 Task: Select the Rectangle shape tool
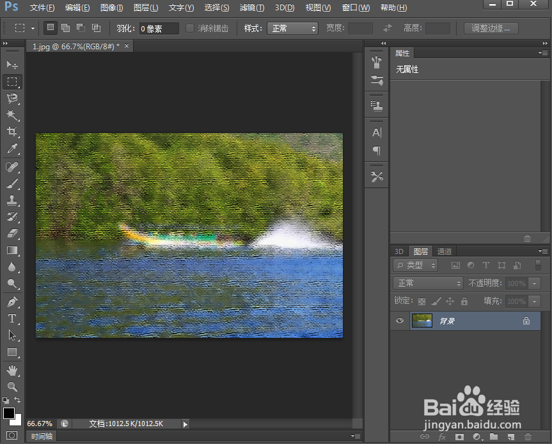(x=12, y=352)
